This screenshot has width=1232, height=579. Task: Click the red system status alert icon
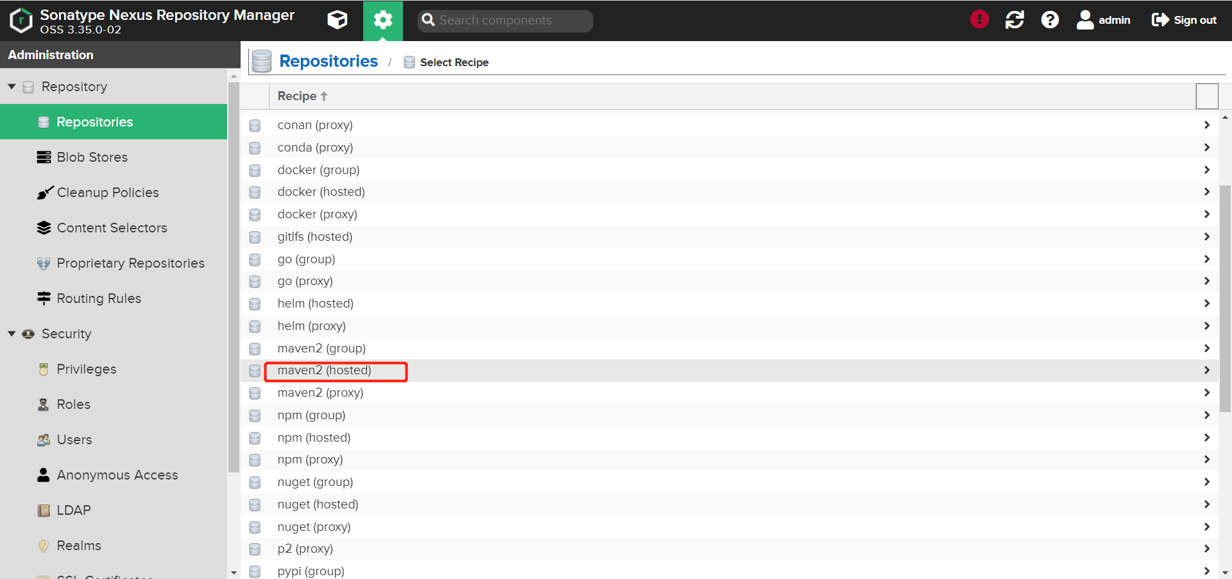click(979, 20)
